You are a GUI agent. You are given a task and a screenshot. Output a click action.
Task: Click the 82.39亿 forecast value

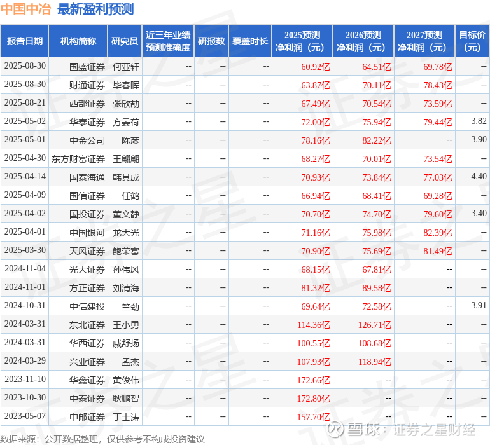pos(438,233)
